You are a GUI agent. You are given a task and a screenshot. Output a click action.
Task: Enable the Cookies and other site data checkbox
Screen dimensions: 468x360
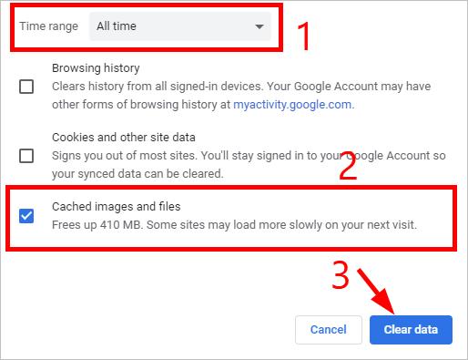pyautogui.click(x=26, y=156)
